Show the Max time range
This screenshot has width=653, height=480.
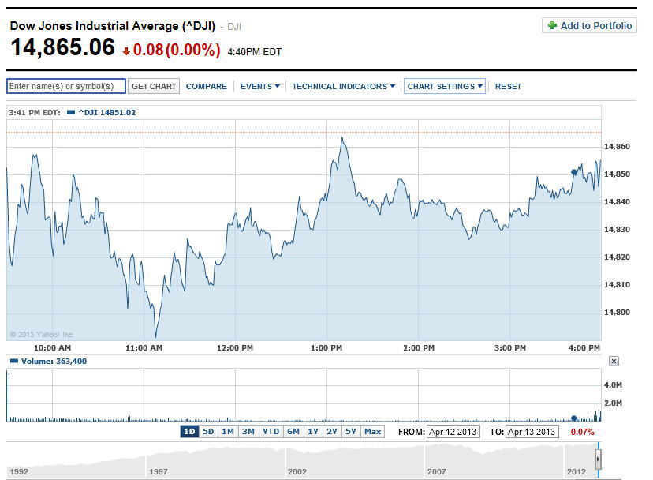pyautogui.click(x=372, y=432)
